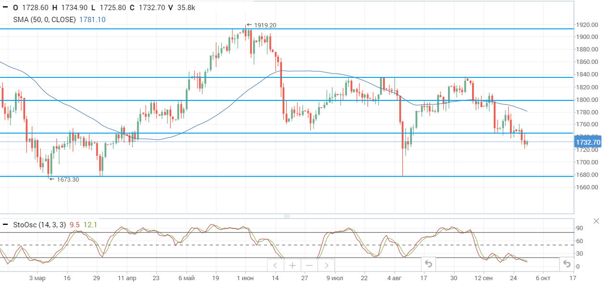The width and height of the screenshot is (602, 284).
Task: Click the 1673.30 low marker label
Action: click(x=68, y=179)
